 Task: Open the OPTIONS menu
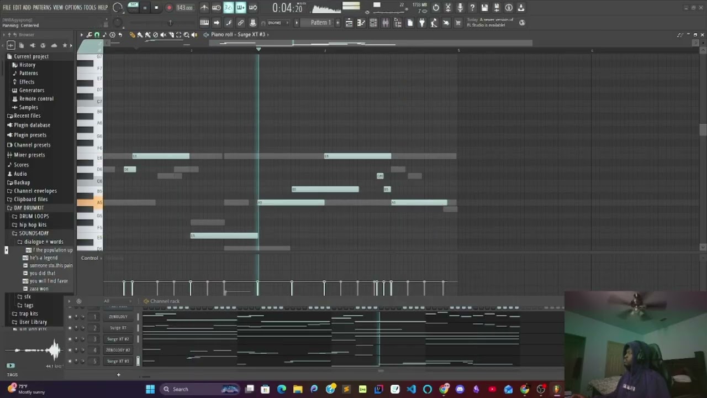[73, 8]
